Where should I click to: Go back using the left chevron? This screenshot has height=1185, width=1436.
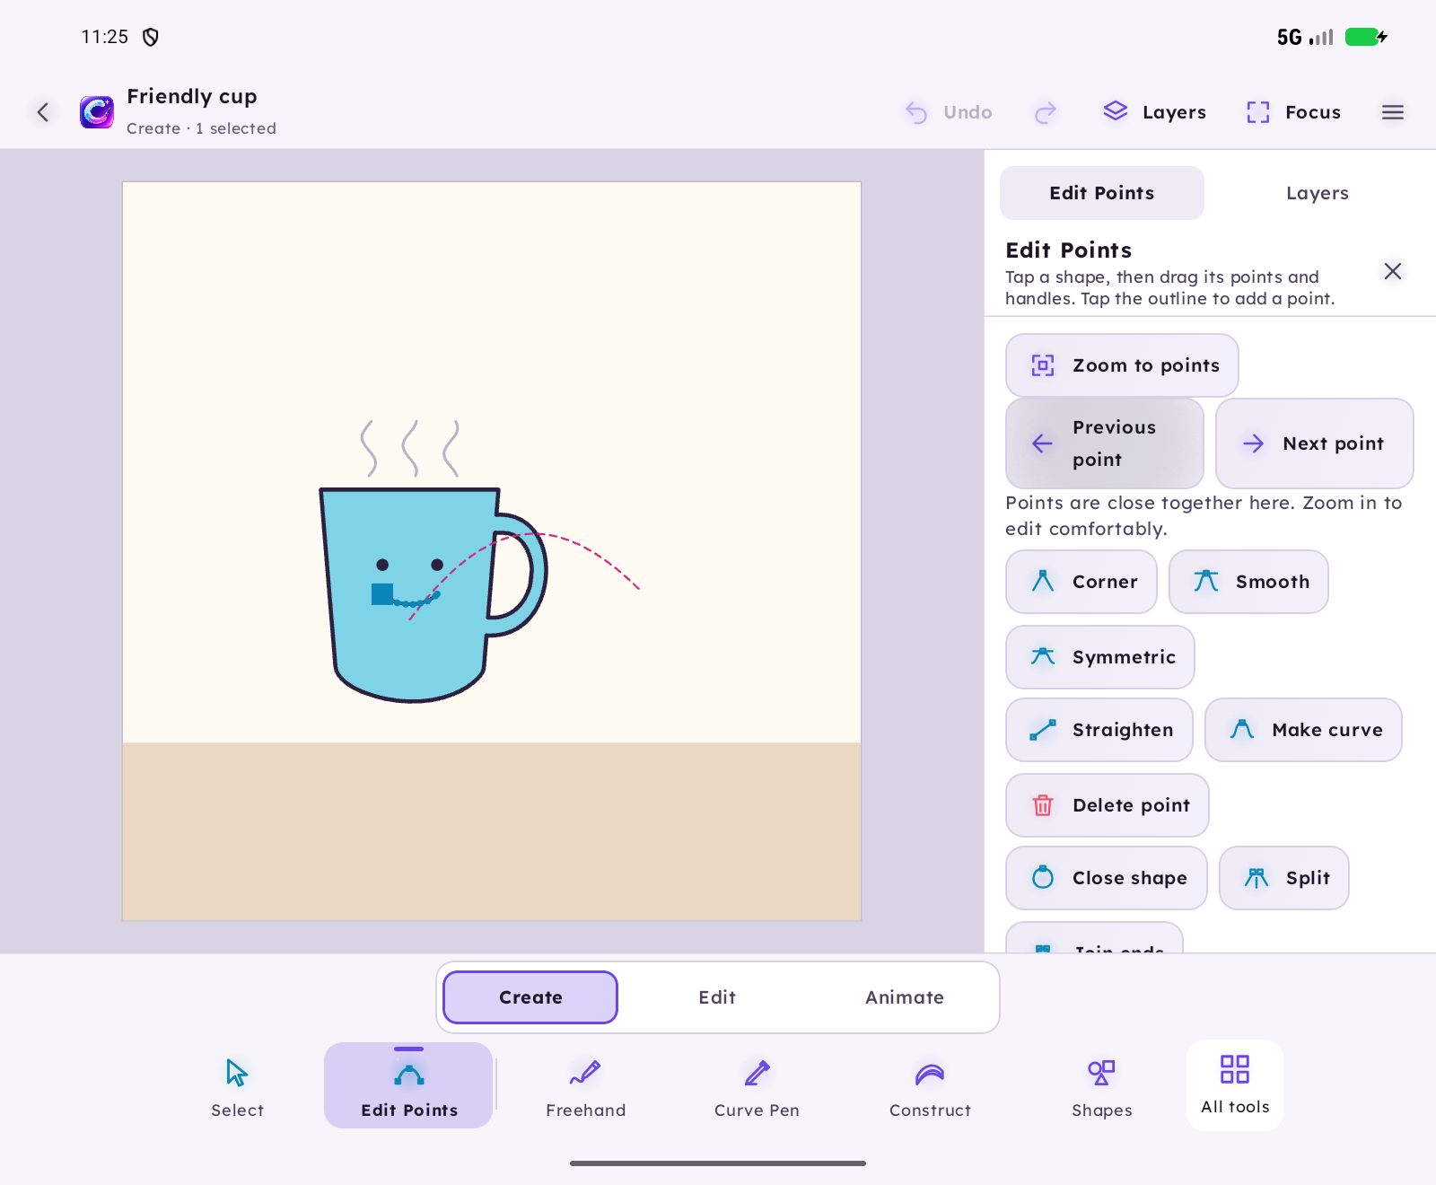tap(42, 112)
